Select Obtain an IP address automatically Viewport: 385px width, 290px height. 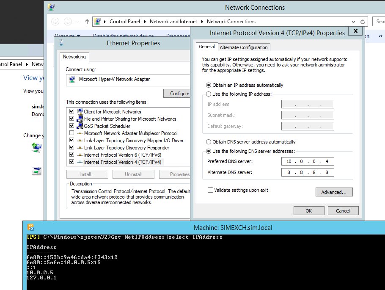point(209,85)
